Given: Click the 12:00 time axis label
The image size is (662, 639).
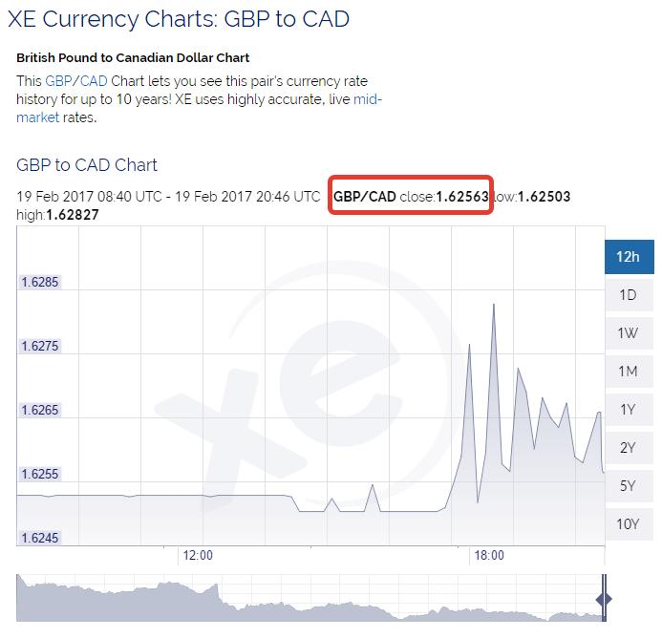Looking at the screenshot, I should coord(198,555).
